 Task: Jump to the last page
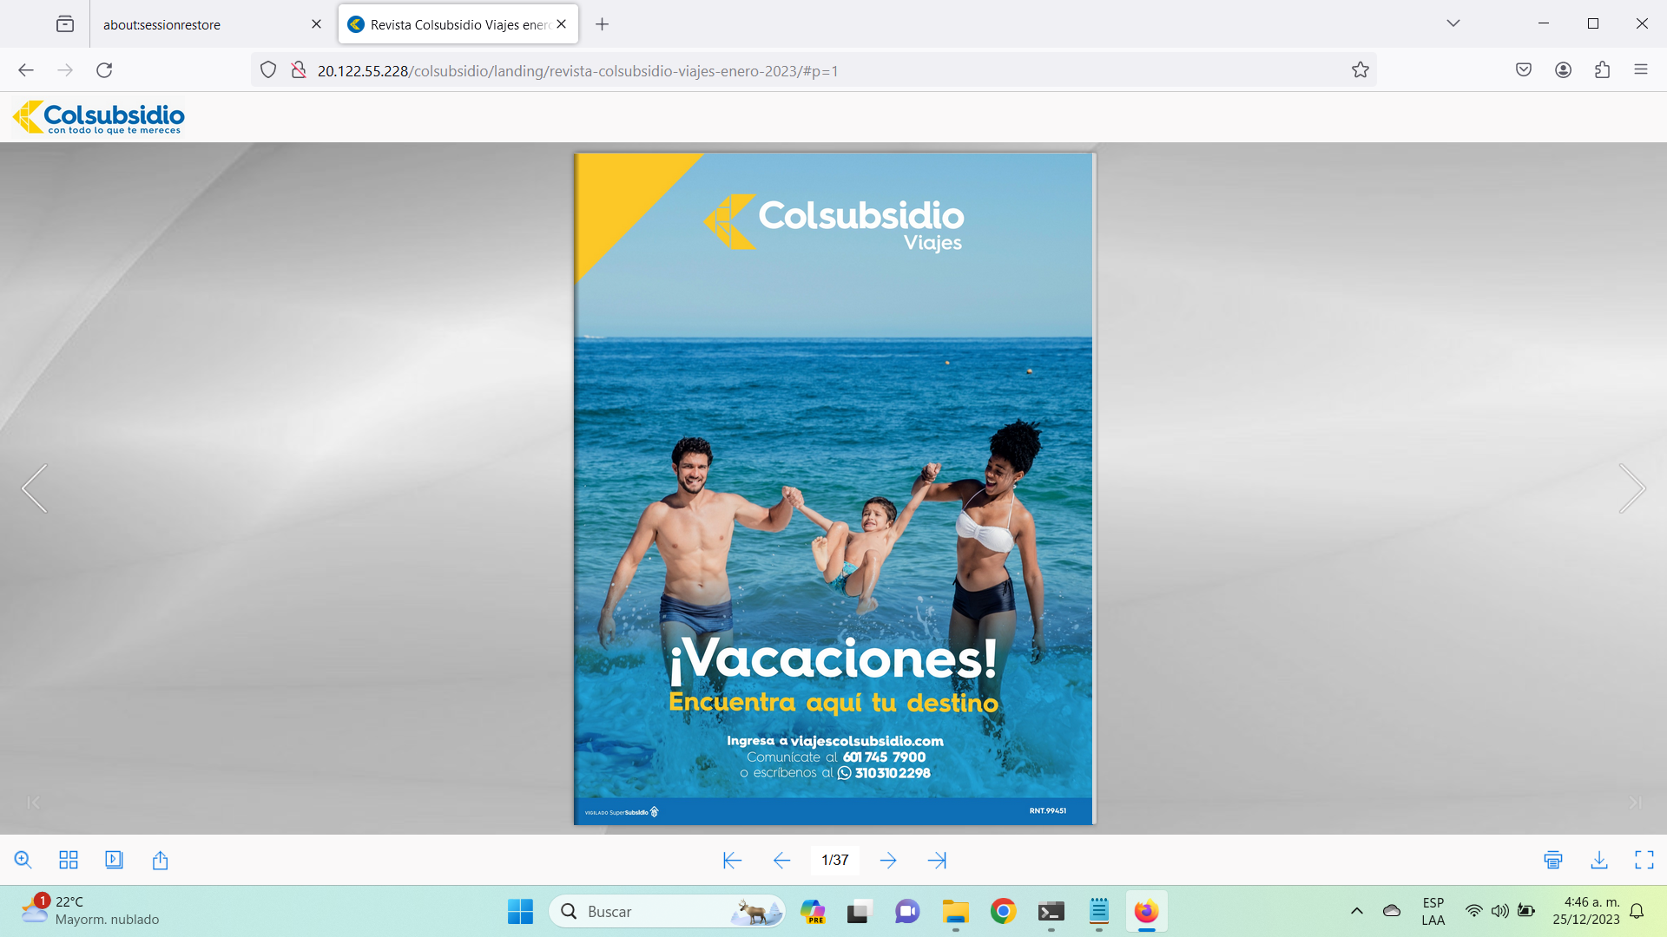(x=937, y=860)
